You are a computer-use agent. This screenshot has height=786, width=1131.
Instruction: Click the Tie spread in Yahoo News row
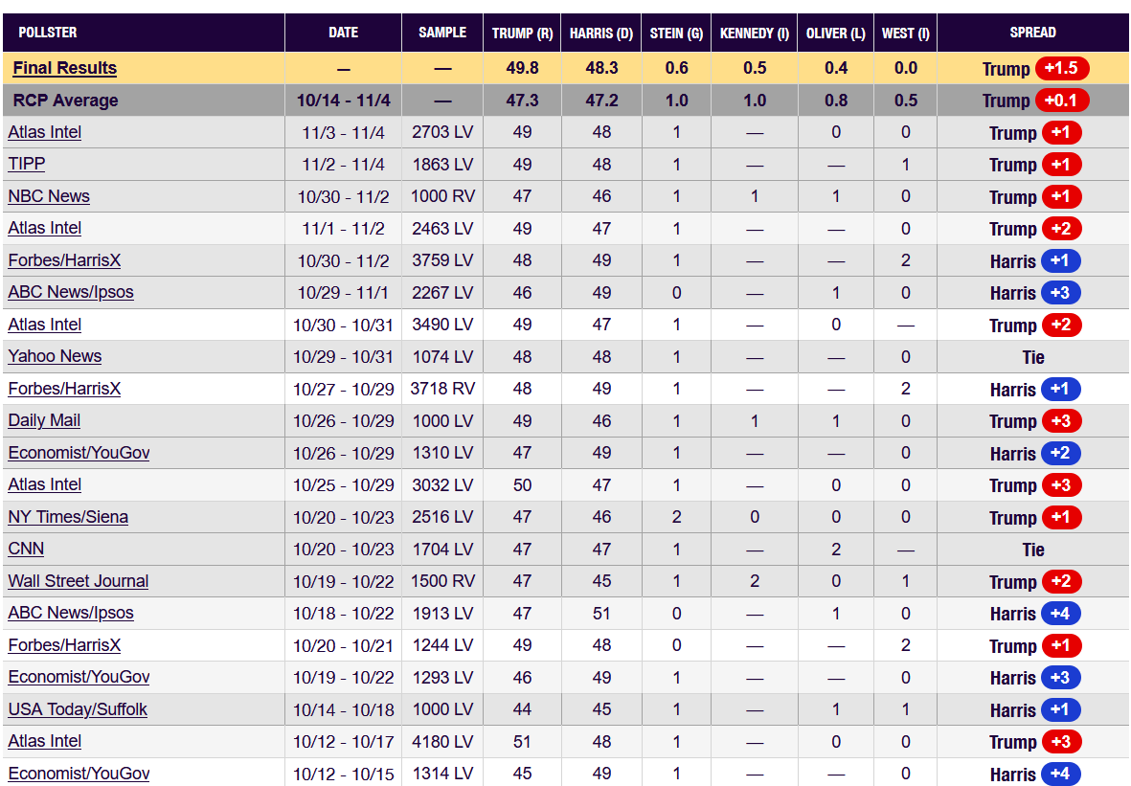click(1033, 357)
